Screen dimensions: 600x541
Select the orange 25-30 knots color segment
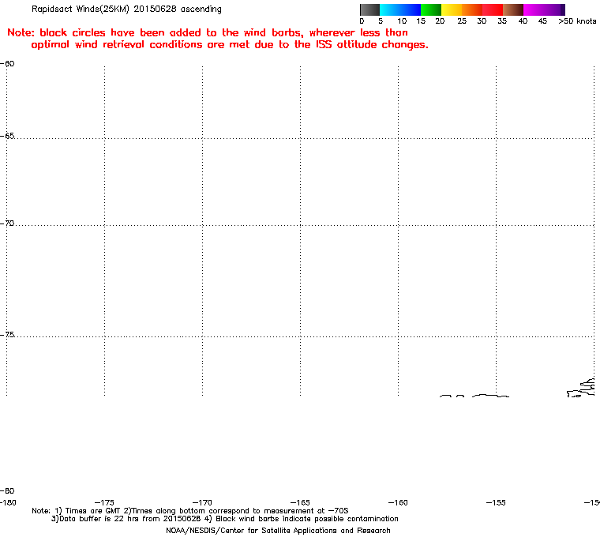(472, 9)
